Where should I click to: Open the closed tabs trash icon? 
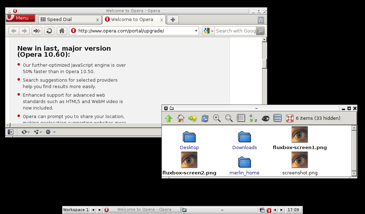point(261,20)
